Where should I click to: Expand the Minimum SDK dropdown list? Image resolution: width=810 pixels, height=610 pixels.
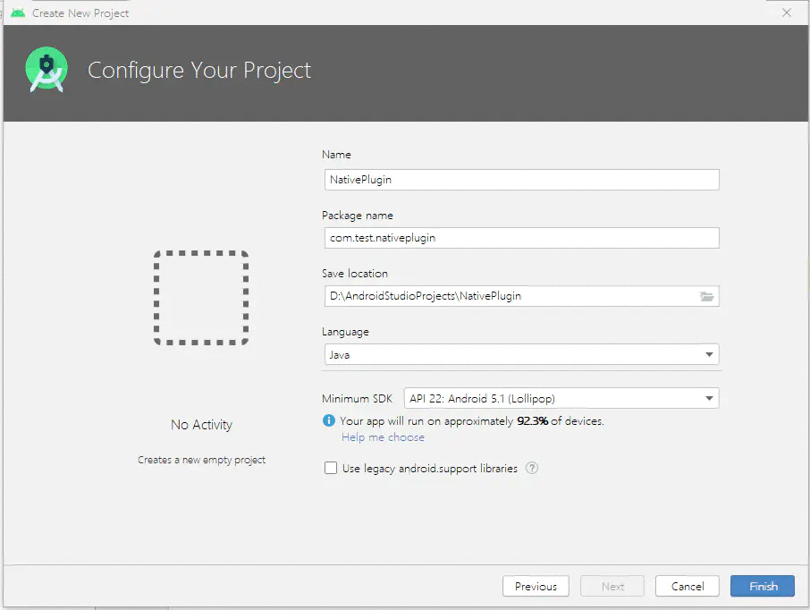pyautogui.click(x=561, y=399)
